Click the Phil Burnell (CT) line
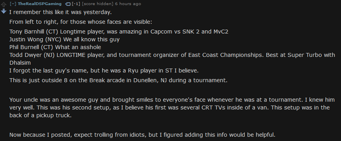Screen dimensions: 341x141 click(x=55, y=47)
